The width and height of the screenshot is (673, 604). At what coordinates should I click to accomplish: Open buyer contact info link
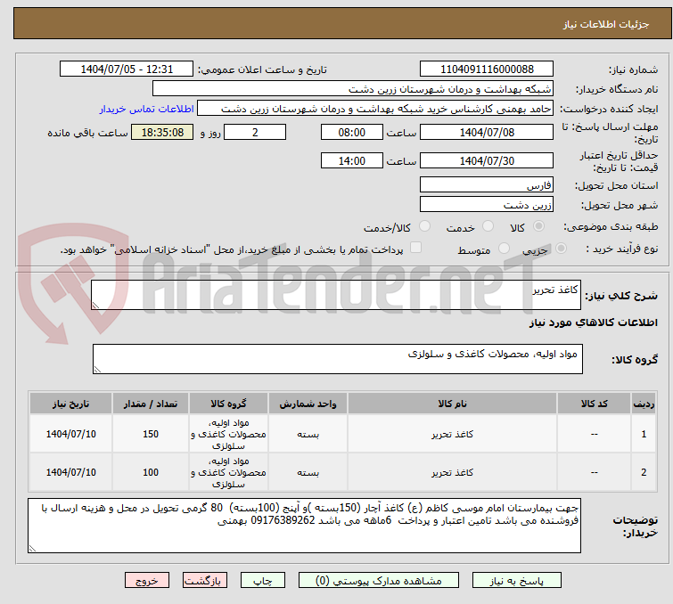click(x=147, y=109)
